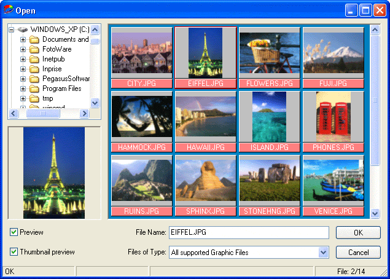Pick the HAMMOCK.JPG thumbnail
Image resolution: width=390 pixels, height=279 pixels.
click(x=142, y=117)
